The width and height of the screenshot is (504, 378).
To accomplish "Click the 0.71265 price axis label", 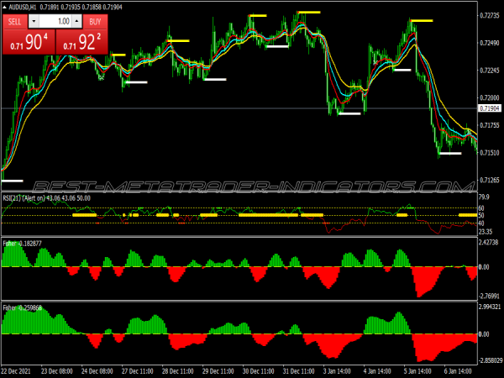I will [490, 180].
